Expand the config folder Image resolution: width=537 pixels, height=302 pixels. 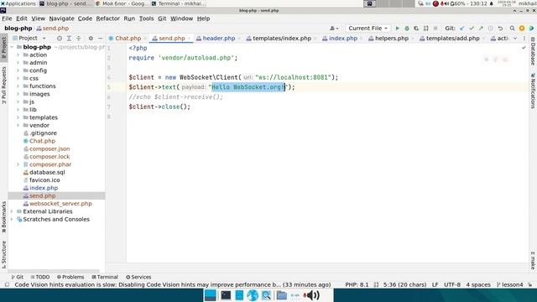click(x=18, y=70)
